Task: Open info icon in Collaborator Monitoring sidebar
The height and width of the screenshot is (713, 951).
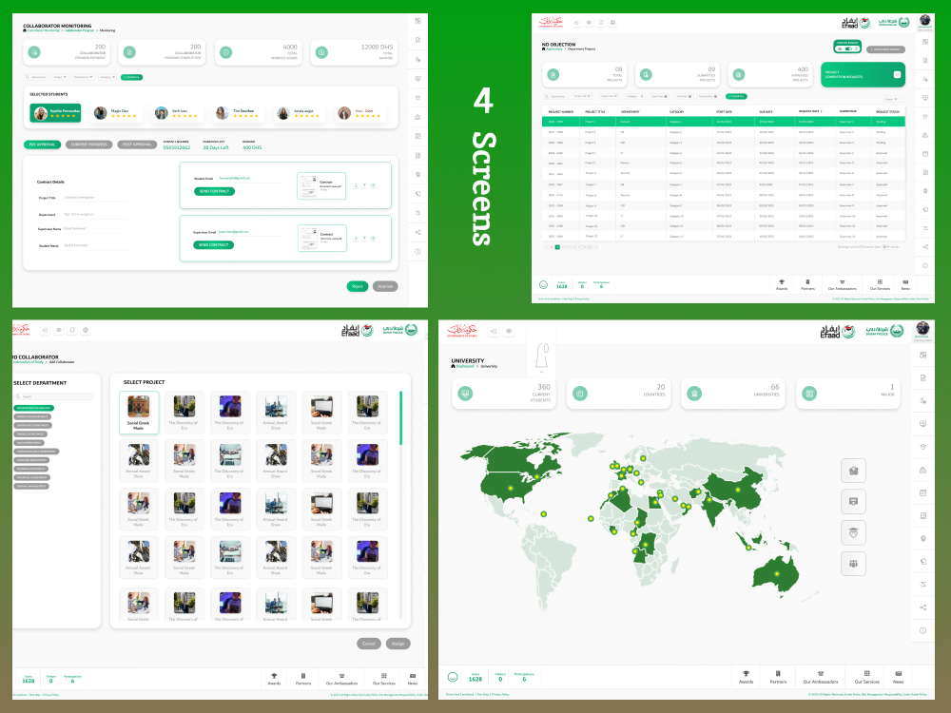Action: pyautogui.click(x=417, y=252)
